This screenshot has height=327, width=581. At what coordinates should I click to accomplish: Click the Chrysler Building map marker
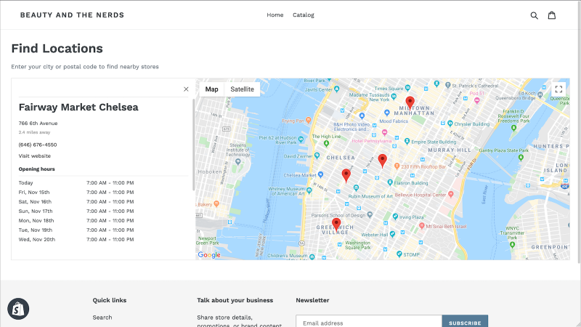coord(450,124)
